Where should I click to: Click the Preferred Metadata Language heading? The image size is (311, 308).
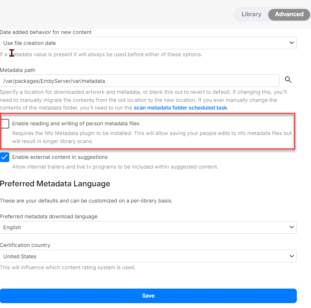pos(55,184)
